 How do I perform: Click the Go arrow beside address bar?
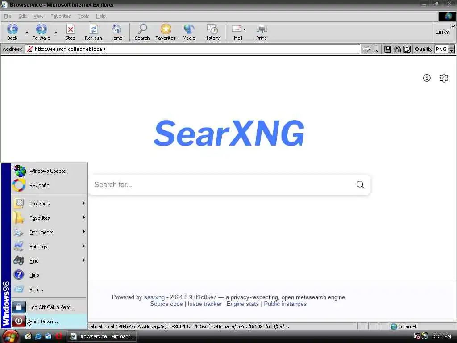click(x=366, y=49)
